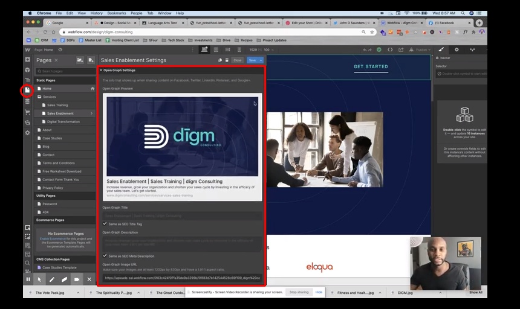This screenshot has width=520, height=309.
Task: Open the CMS Collections database icon
Action: pos(28,101)
